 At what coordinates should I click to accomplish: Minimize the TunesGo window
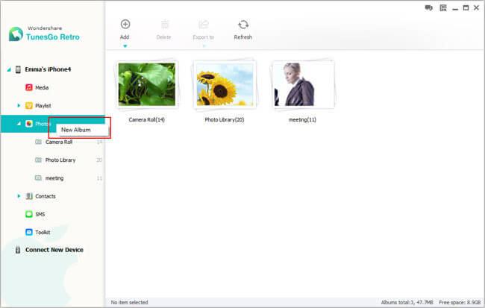click(455, 8)
